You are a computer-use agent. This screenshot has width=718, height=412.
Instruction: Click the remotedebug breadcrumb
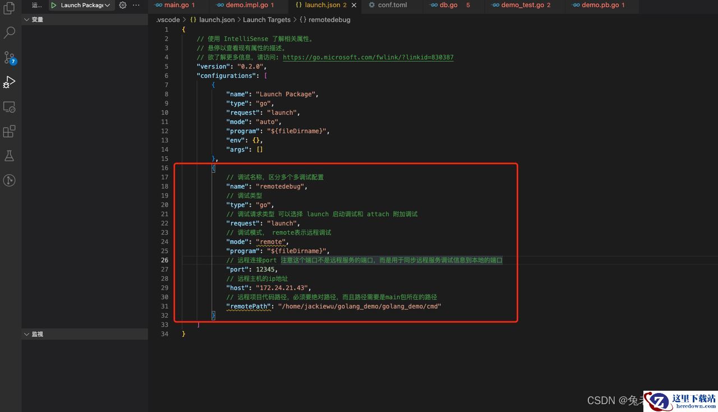(x=330, y=20)
